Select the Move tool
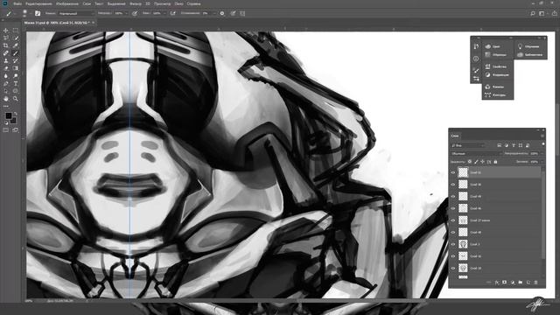Viewport: 560px width, 315px height. pyautogui.click(x=6, y=31)
